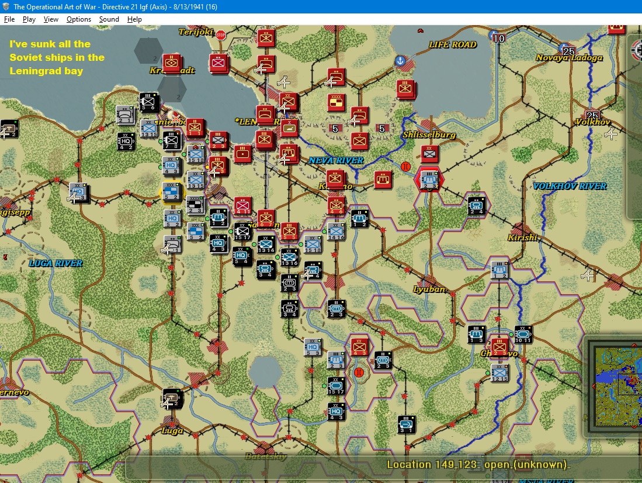Select the black armored division counter 10-11
The image size is (642, 483).
(523, 334)
